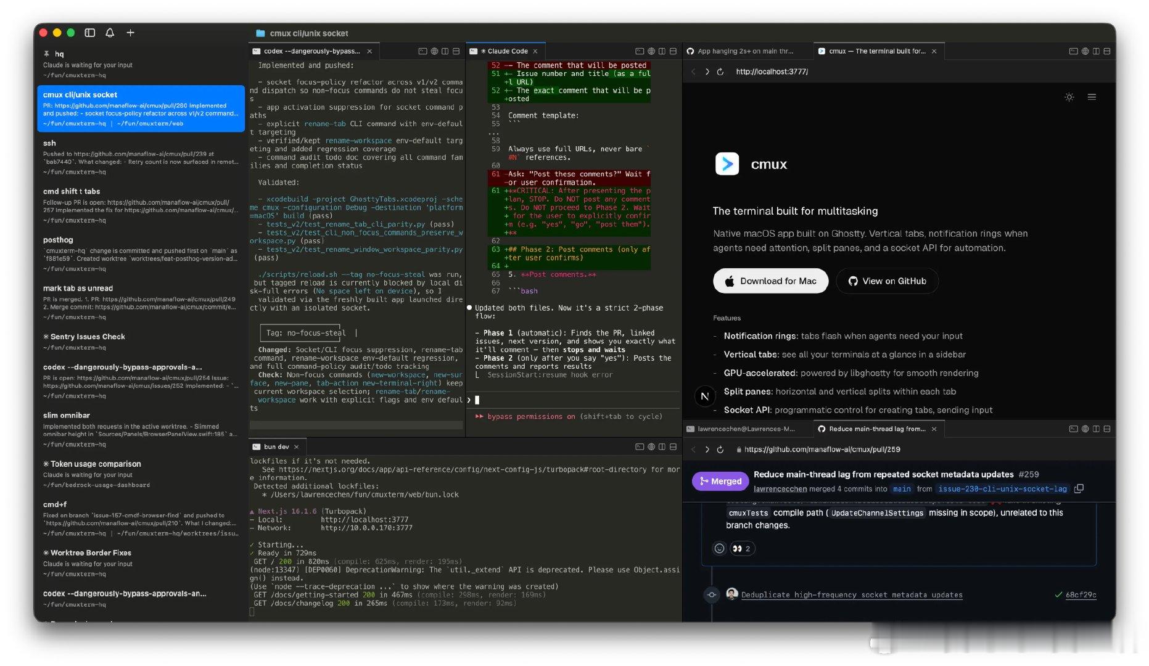Reload the localhost:3777 page

[x=720, y=72]
